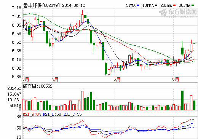This screenshot has height=139, width=198.
Task: Click the 13 RSI axis label
Action: click(x=19, y=137)
